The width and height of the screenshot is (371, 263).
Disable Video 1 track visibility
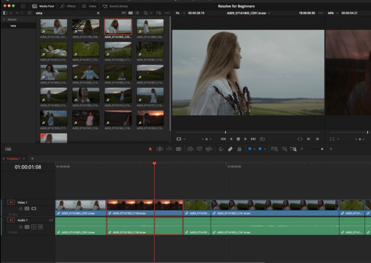[x=34, y=209]
